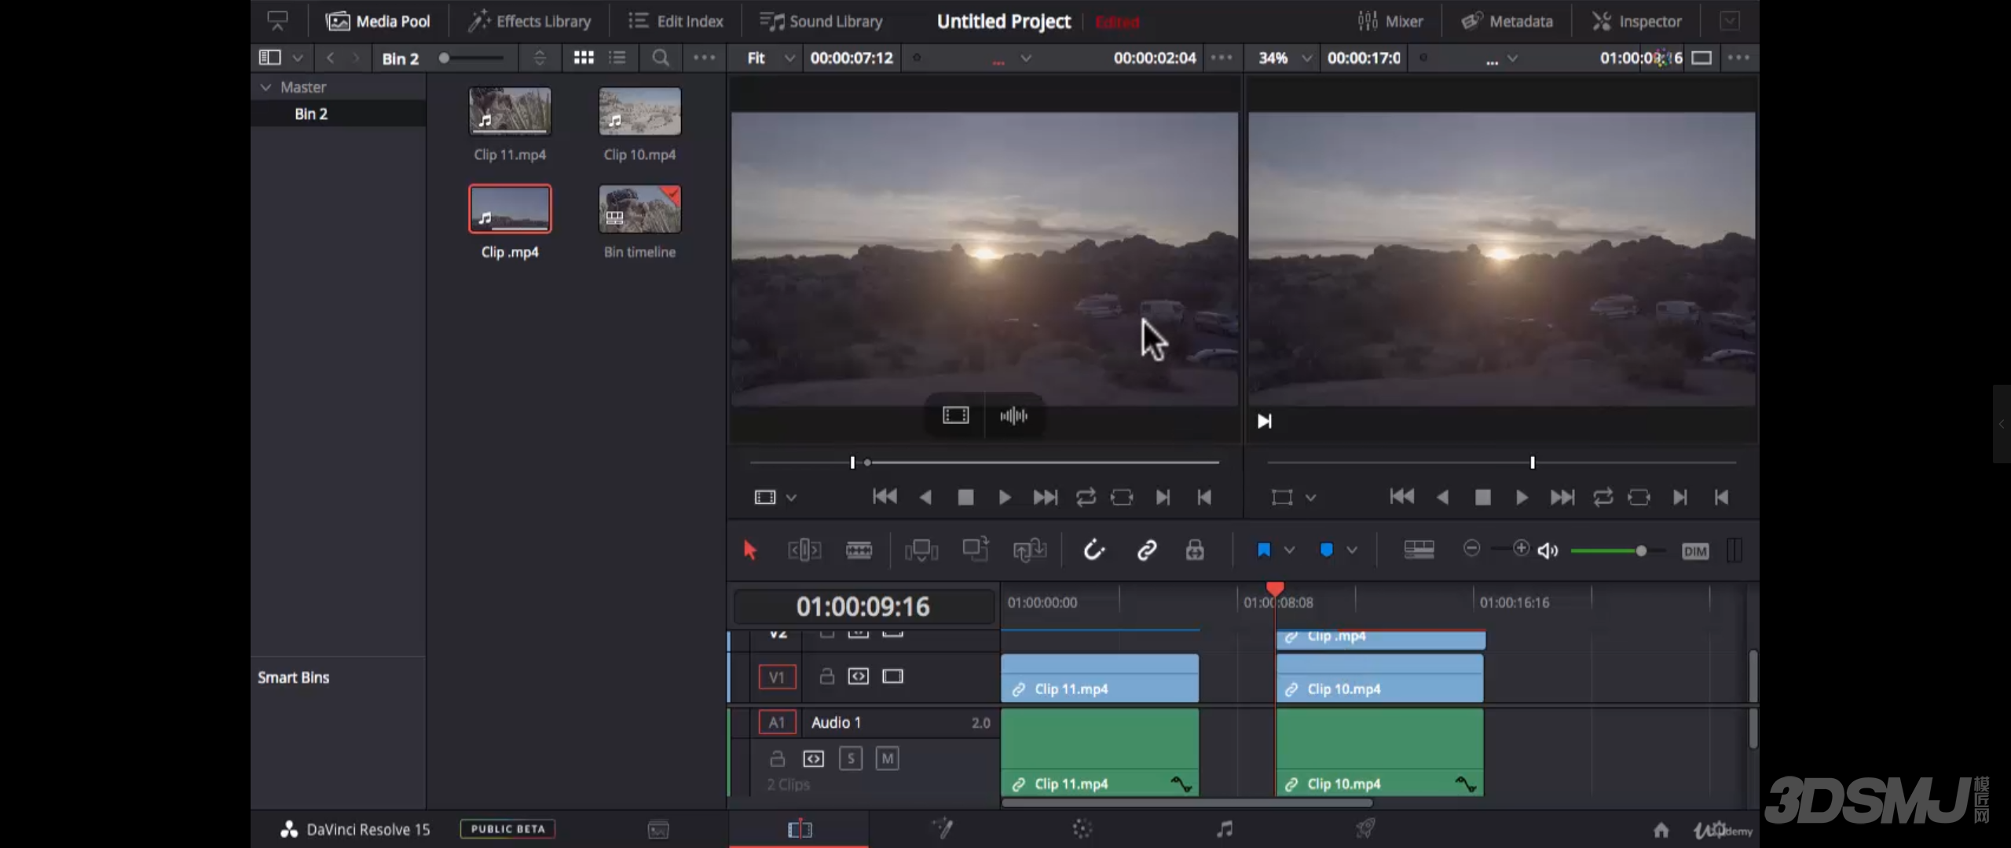
Task: Select Bin timeline thumbnail
Action: [639, 209]
